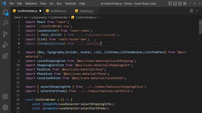Open the Search view in activity bar

(x=5, y=23)
